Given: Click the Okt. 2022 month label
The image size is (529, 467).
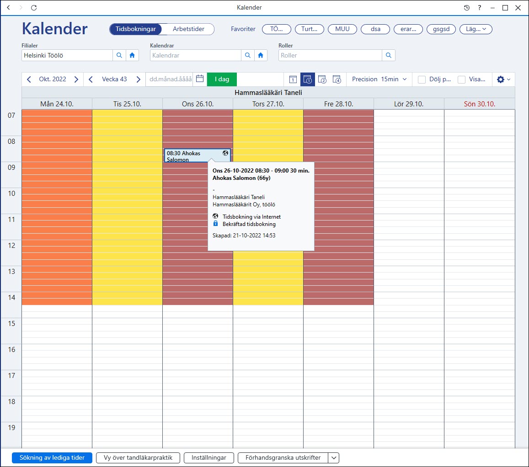Looking at the screenshot, I should [x=52, y=79].
